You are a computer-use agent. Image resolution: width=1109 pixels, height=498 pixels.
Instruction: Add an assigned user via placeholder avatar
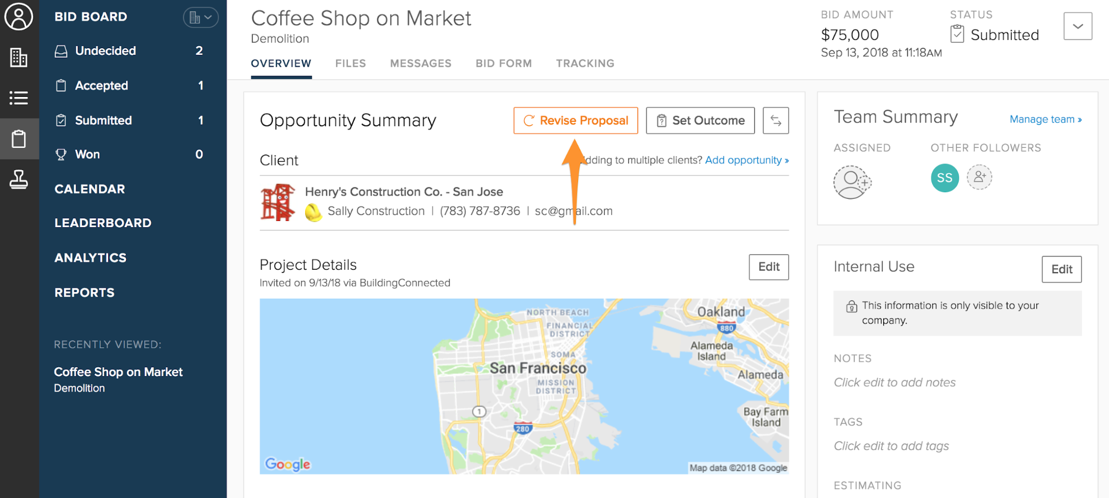point(852,182)
